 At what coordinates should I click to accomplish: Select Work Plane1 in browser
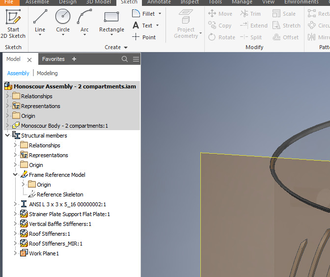point(44,253)
